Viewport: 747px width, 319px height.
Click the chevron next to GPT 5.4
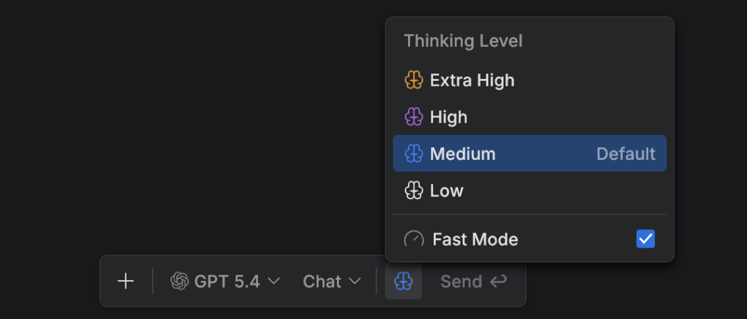[274, 282]
